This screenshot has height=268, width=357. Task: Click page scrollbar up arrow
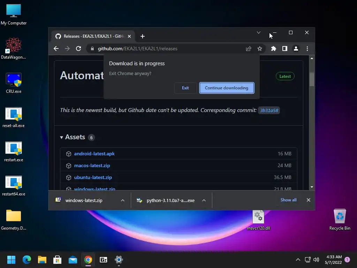click(312, 58)
